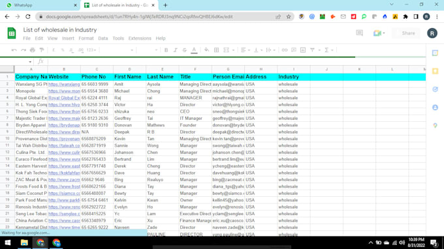This screenshot has width=444, height=249.
Task: Open the Tools menu
Action: tap(118, 38)
